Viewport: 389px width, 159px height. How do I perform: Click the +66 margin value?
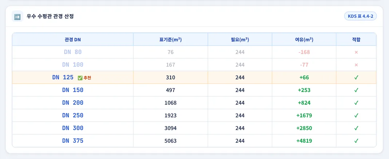coord(304,78)
